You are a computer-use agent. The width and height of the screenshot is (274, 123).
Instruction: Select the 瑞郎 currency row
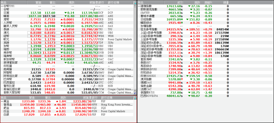(x=67, y=49)
